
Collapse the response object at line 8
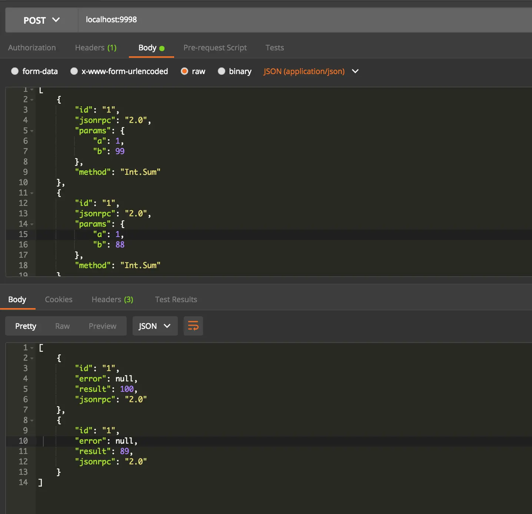pyautogui.click(x=32, y=420)
